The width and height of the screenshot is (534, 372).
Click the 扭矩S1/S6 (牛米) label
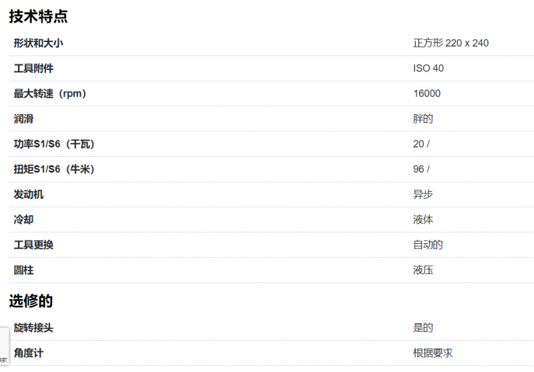point(54,170)
